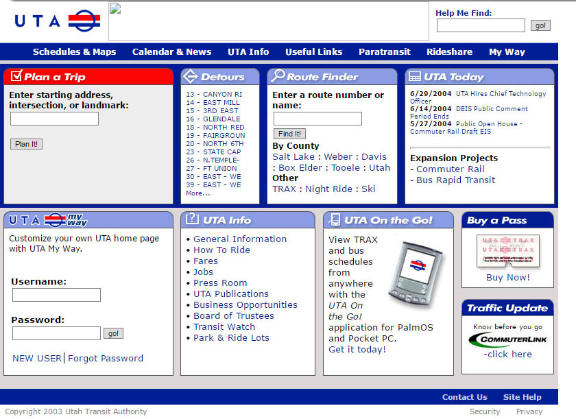576x419 pixels.
Task: Click the go! button beside Help Me Find
Action: pyautogui.click(x=540, y=25)
